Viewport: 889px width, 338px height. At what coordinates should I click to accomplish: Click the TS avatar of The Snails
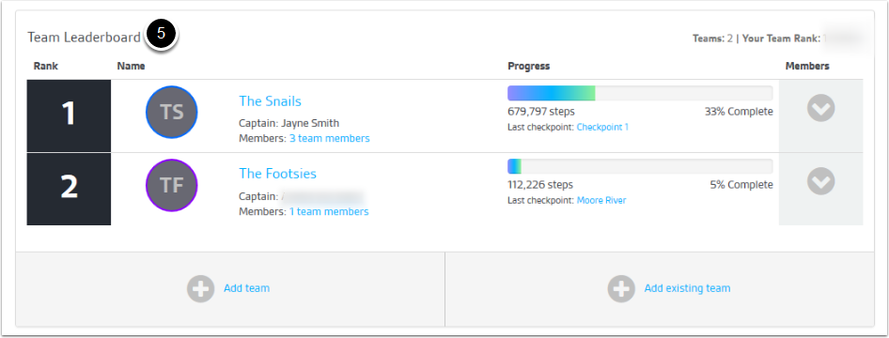172,112
